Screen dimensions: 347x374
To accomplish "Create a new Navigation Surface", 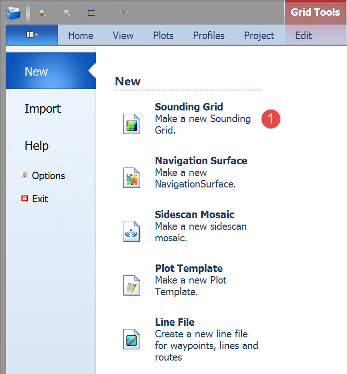I will point(201,172).
